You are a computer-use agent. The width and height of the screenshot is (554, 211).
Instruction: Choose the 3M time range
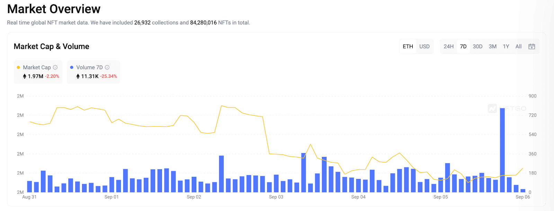pyautogui.click(x=492, y=47)
